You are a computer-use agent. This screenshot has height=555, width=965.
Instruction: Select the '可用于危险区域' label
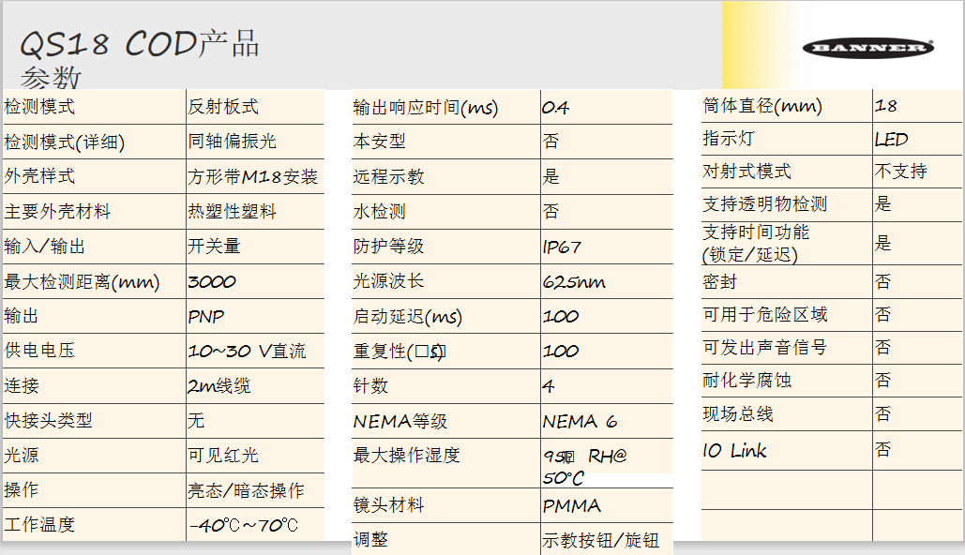tap(765, 314)
